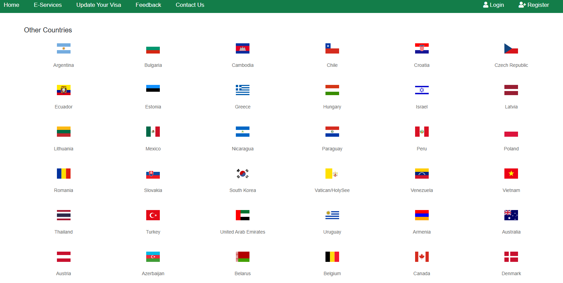Pick the Venezuela flag icon
Image resolution: width=563 pixels, height=283 pixels.
click(422, 174)
